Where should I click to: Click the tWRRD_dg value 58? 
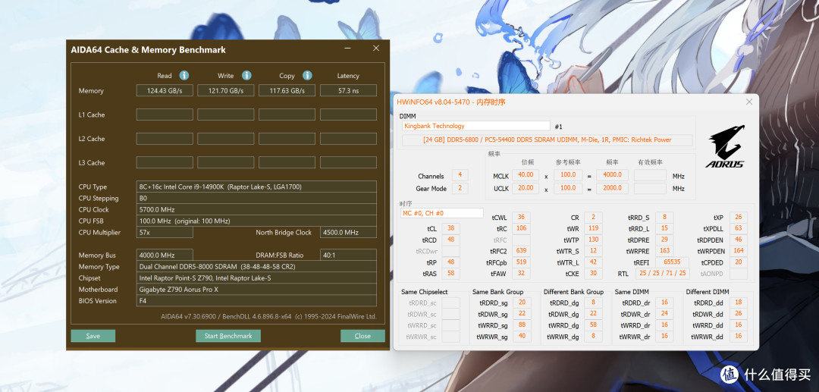point(593,325)
